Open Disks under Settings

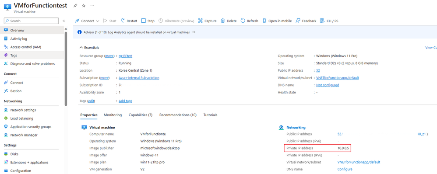(14, 154)
